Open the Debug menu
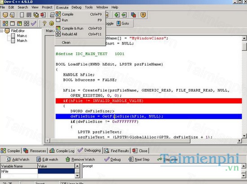Viewport: 247px width, 184px height. tap(76, 7)
